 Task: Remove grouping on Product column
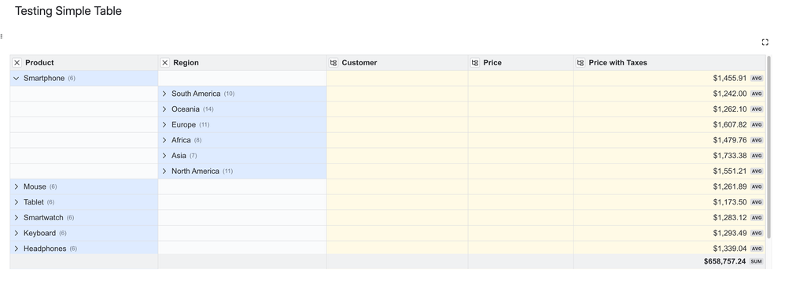(x=17, y=63)
